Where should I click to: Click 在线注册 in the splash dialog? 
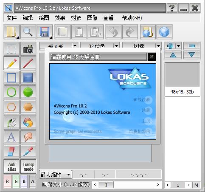click(142, 100)
